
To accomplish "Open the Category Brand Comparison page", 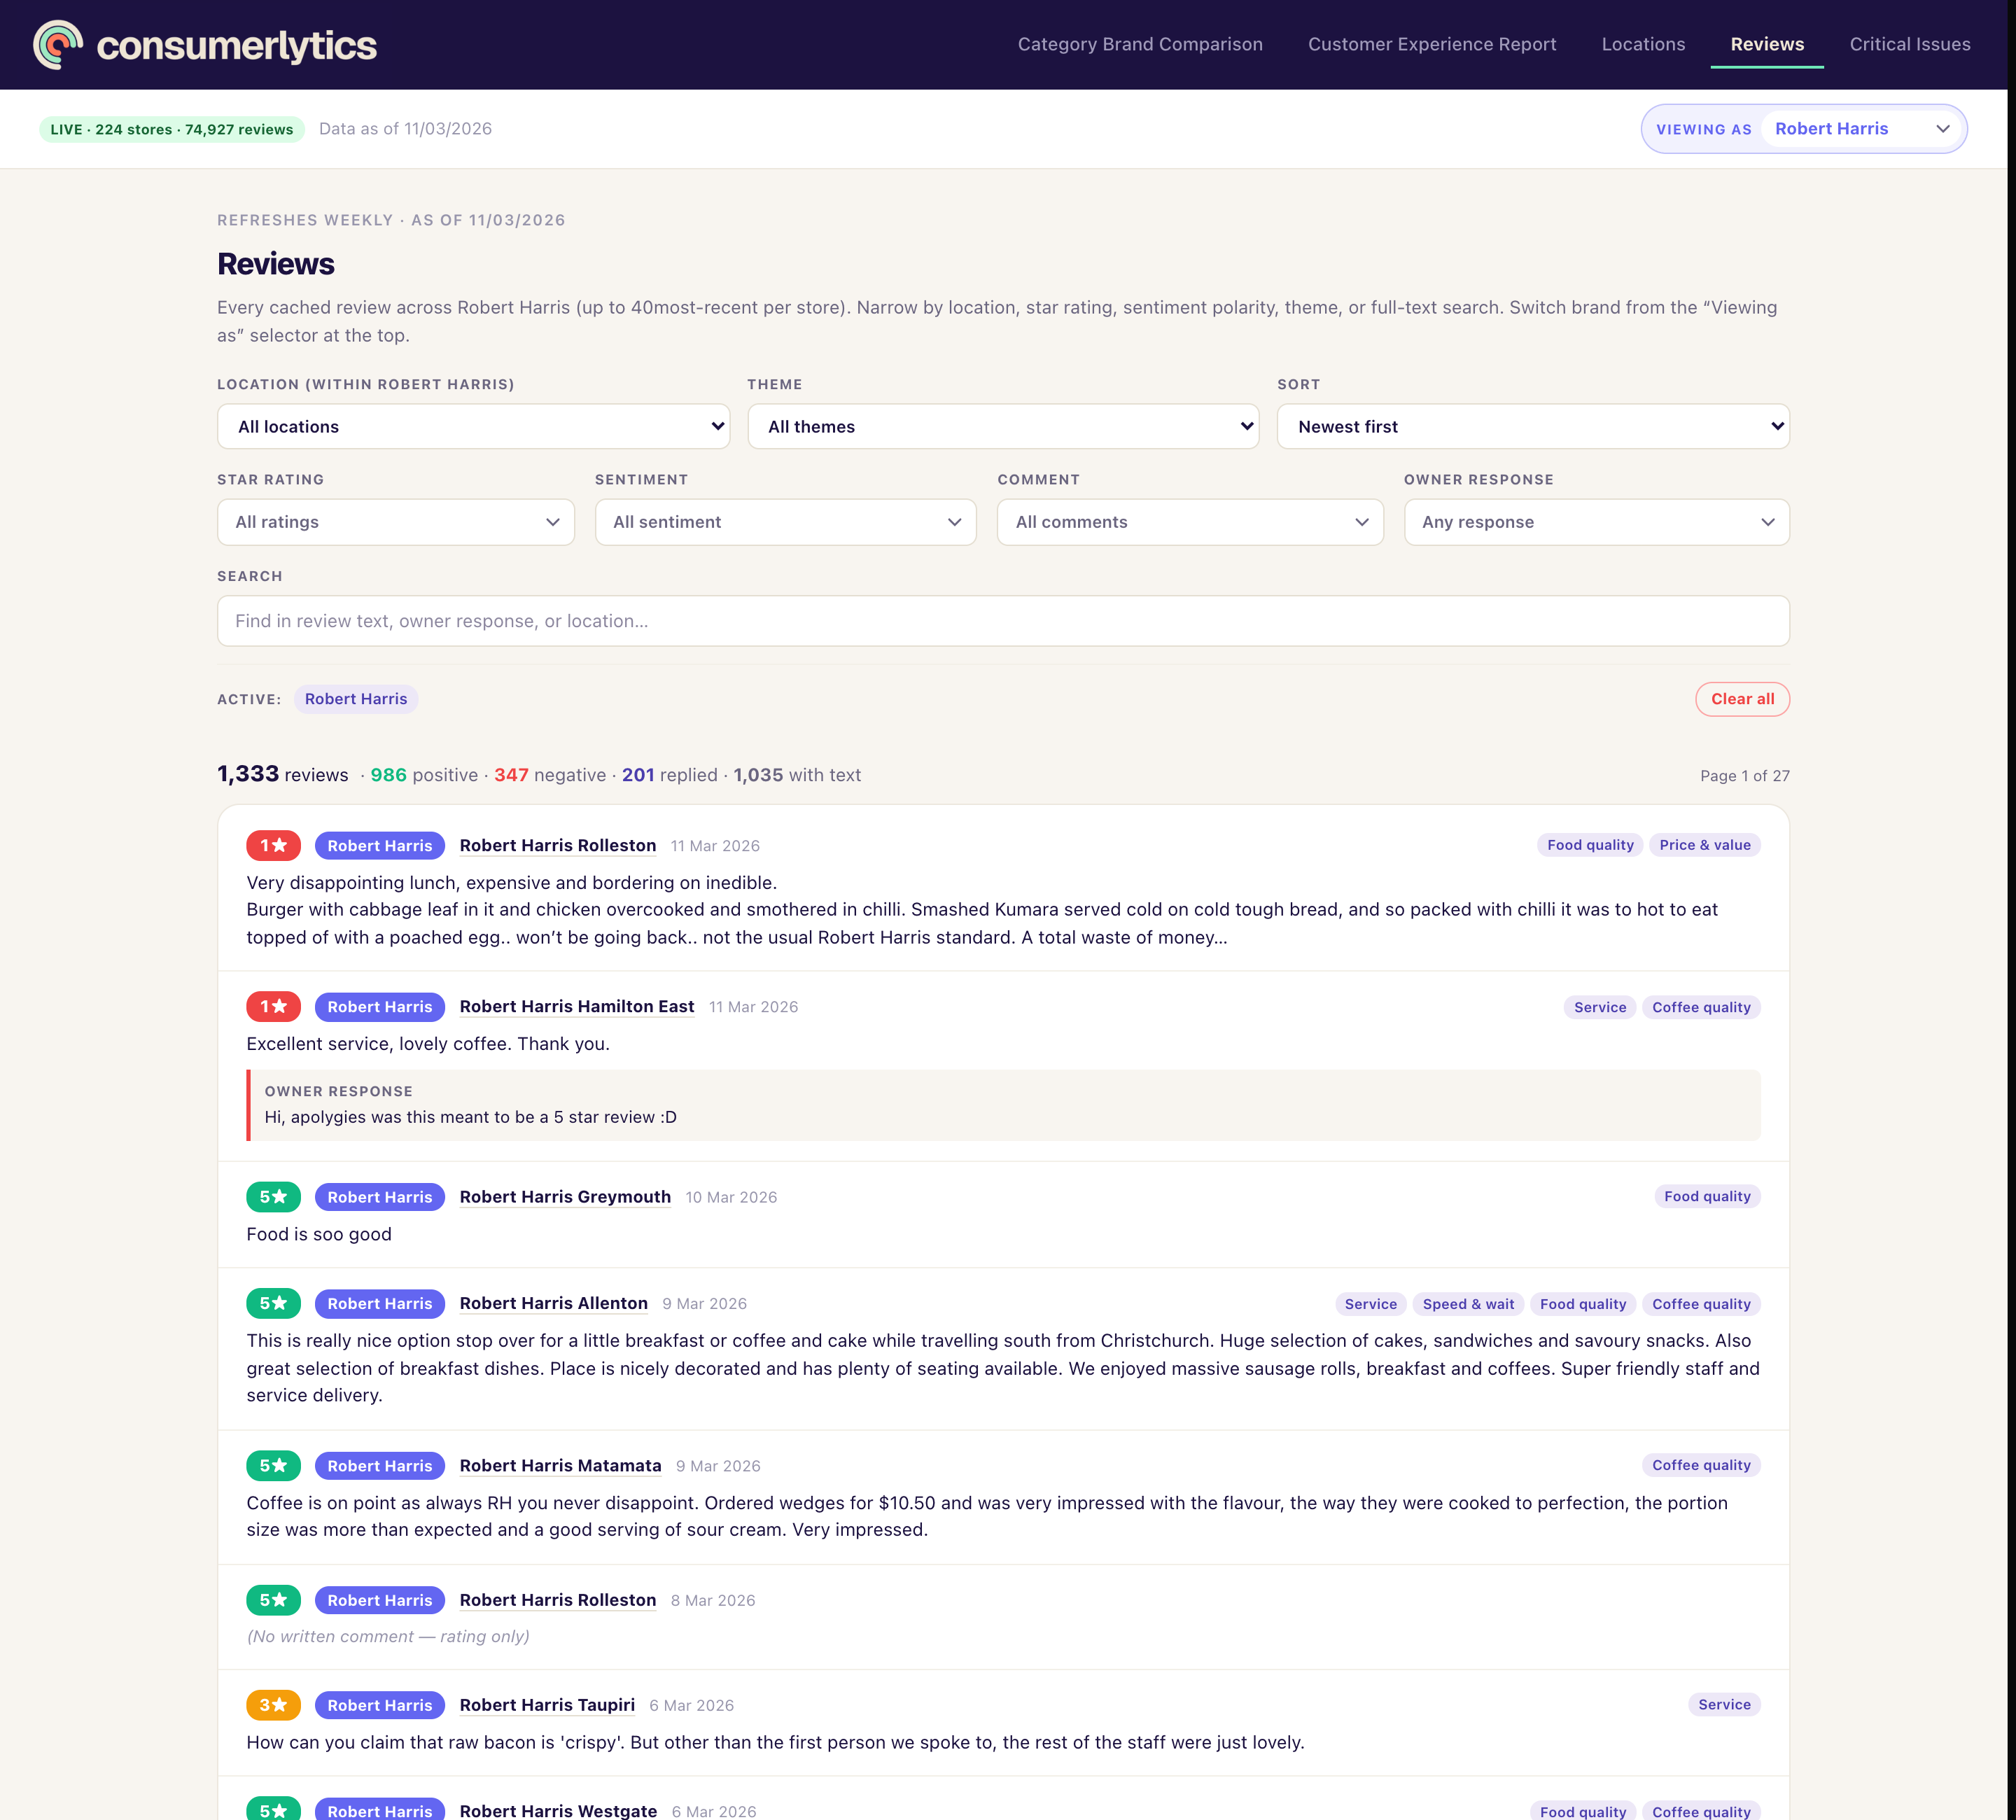I will click(x=1140, y=44).
